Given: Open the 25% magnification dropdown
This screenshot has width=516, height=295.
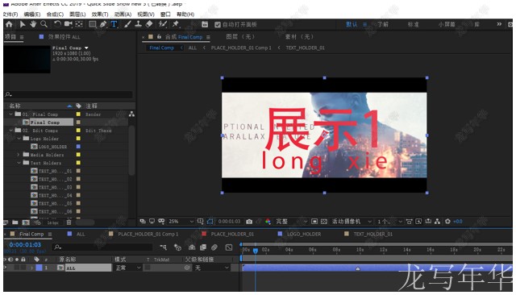Looking at the screenshot, I should pos(181,222).
